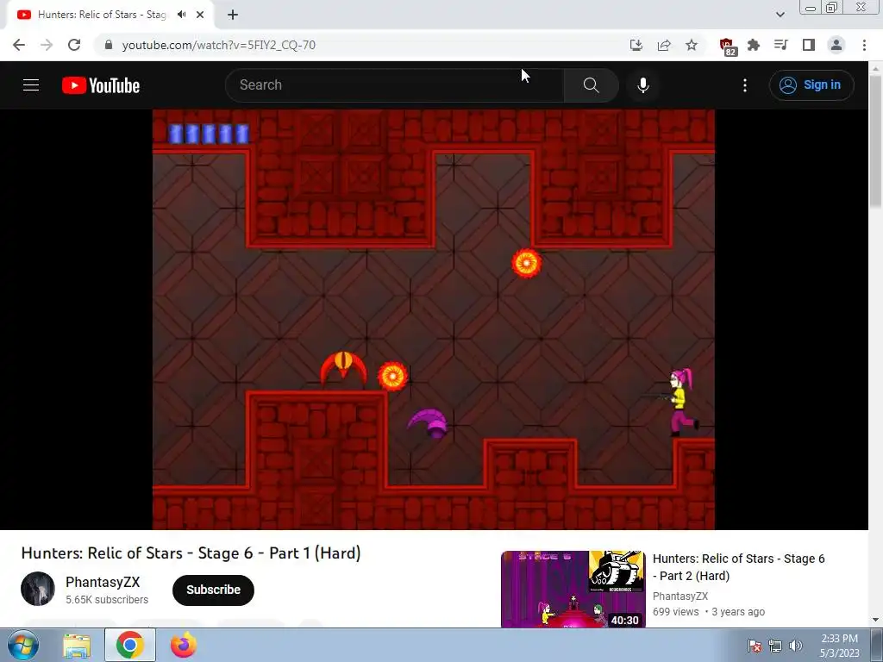Open the Extensions puzzle icon

click(754, 45)
